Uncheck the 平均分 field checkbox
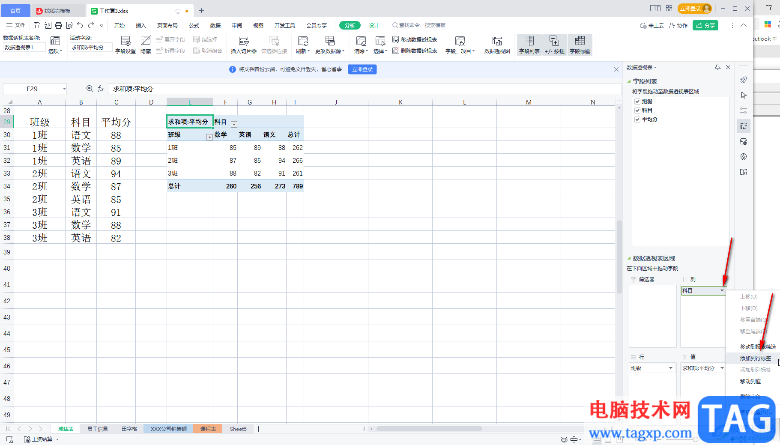Viewport: 780px width, 445px height. [x=637, y=119]
